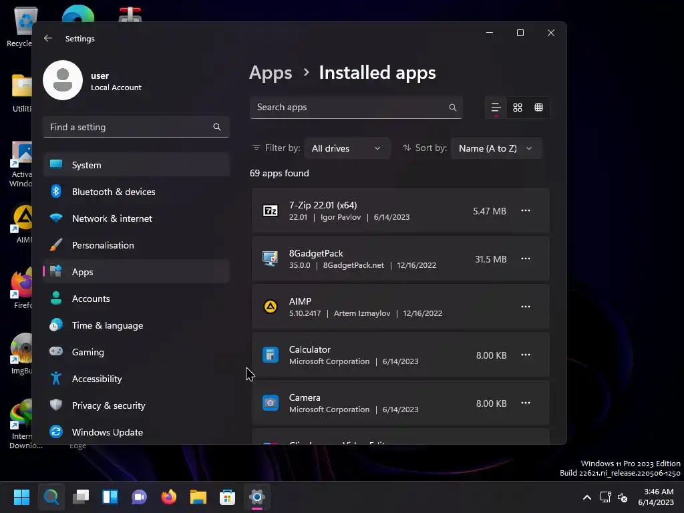The image size is (684, 513).
Task: Switch to list view layout
Action: tap(496, 108)
